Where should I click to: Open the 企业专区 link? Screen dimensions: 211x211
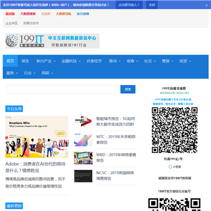[x=12, y=23]
